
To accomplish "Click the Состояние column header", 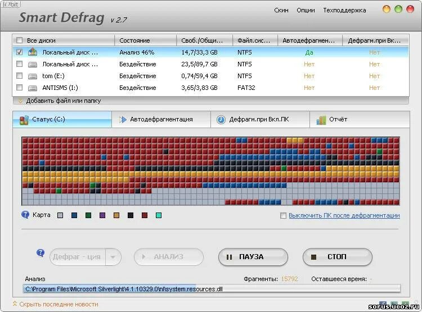I will point(146,40).
